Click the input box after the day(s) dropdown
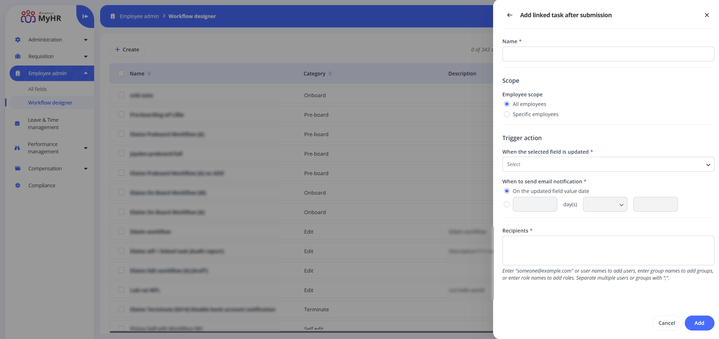The image size is (719, 339). [655, 204]
